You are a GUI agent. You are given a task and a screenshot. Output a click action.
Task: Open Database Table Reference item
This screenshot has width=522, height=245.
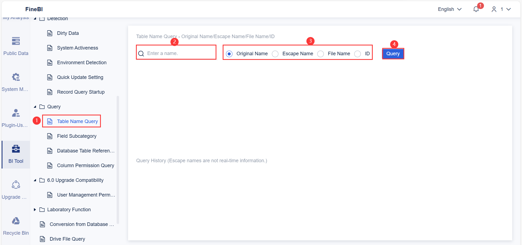(86, 151)
